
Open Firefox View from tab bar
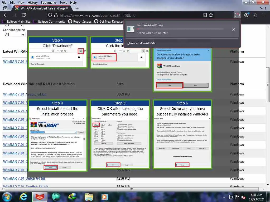point(5,8)
